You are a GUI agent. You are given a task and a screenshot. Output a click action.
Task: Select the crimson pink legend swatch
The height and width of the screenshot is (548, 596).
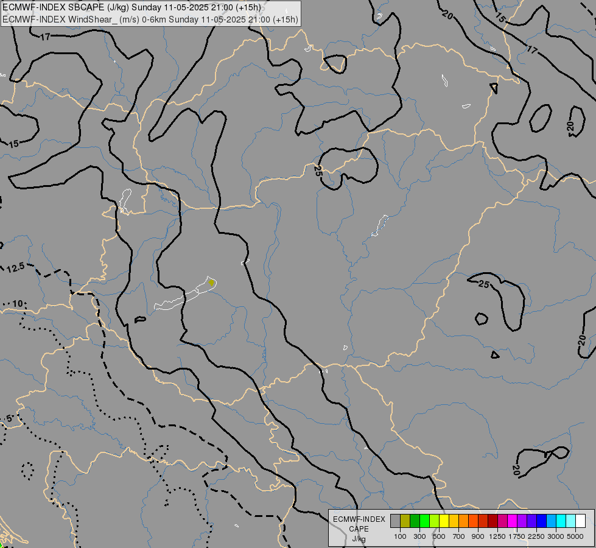click(502, 521)
